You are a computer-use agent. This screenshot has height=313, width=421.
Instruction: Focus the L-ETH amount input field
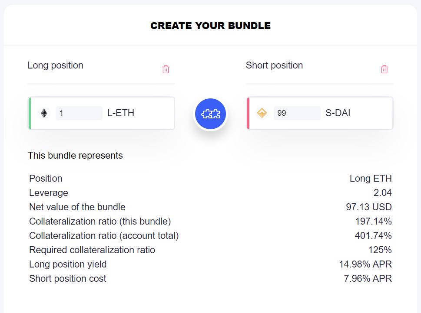coord(79,113)
